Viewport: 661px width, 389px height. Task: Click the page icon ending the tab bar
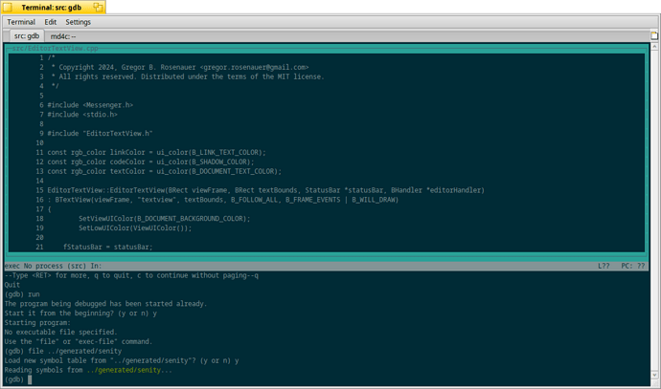[654, 35]
